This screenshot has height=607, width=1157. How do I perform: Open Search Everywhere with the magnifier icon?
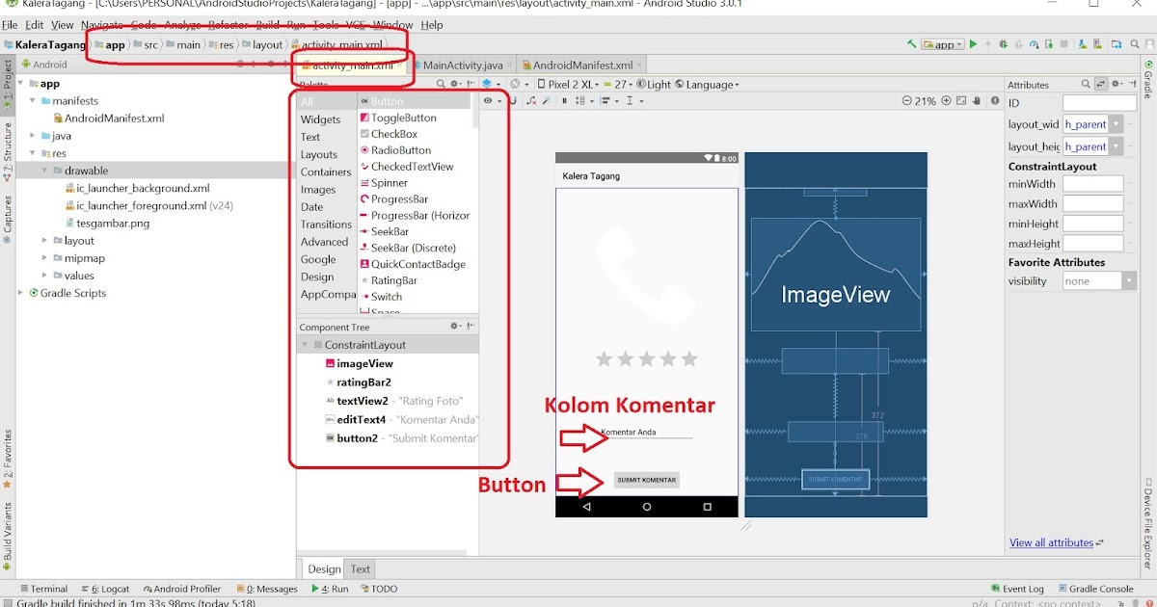pyautogui.click(x=1135, y=44)
